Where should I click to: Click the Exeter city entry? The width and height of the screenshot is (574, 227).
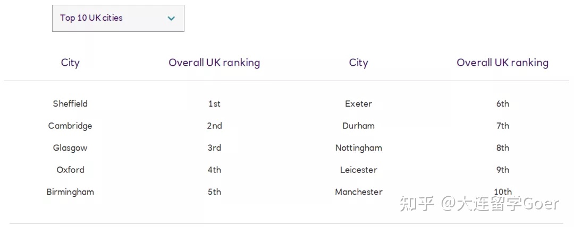coord(358,103)
